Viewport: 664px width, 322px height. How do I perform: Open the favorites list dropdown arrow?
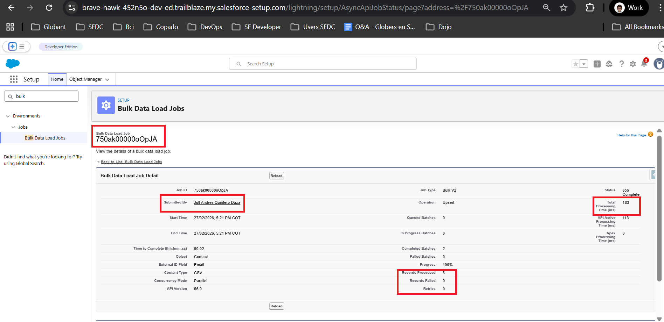pos(584,64)
